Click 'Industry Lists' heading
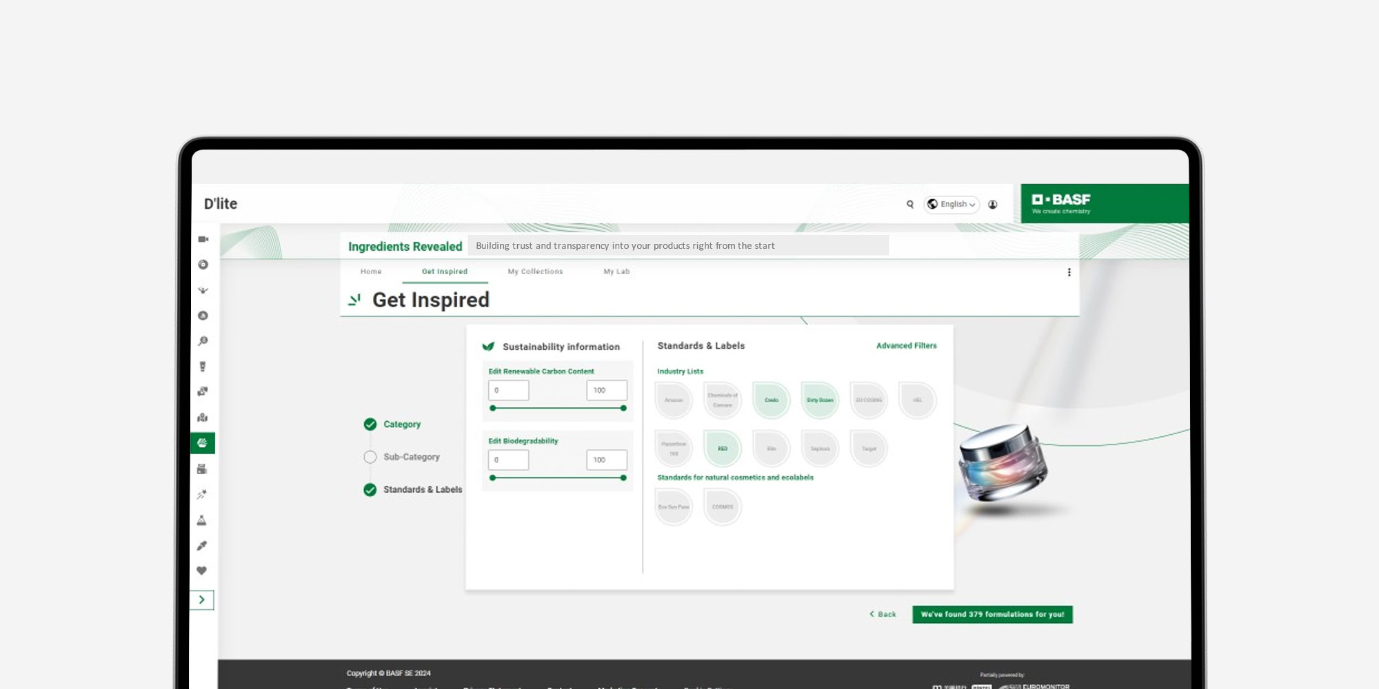This screenshot has height=689, width=1379. point(681,371)
